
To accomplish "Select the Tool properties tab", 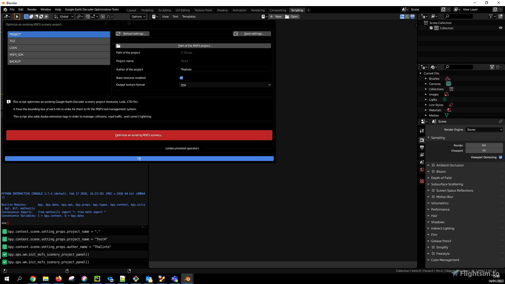I will coord(422,130).
